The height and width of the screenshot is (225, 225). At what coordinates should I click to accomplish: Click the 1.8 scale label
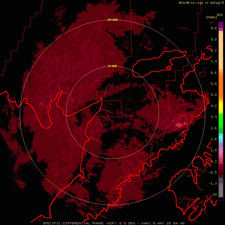(x=214, y=139)
